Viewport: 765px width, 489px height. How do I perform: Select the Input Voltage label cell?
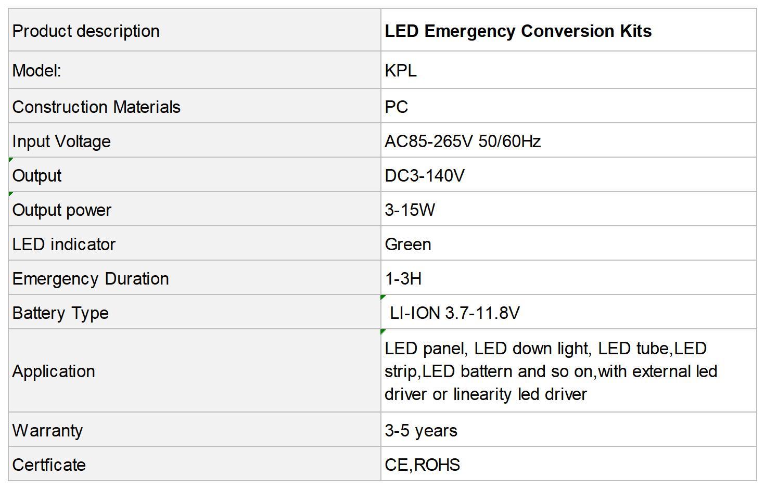point(195,140)
